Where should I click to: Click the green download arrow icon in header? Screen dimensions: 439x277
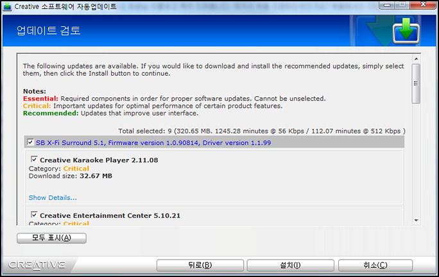(x=406, y=30)
